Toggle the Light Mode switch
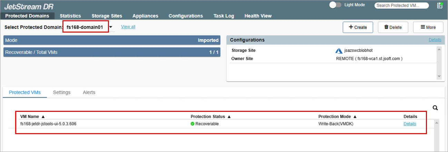This screenshot has width=448, height=152. coord(335,5)
